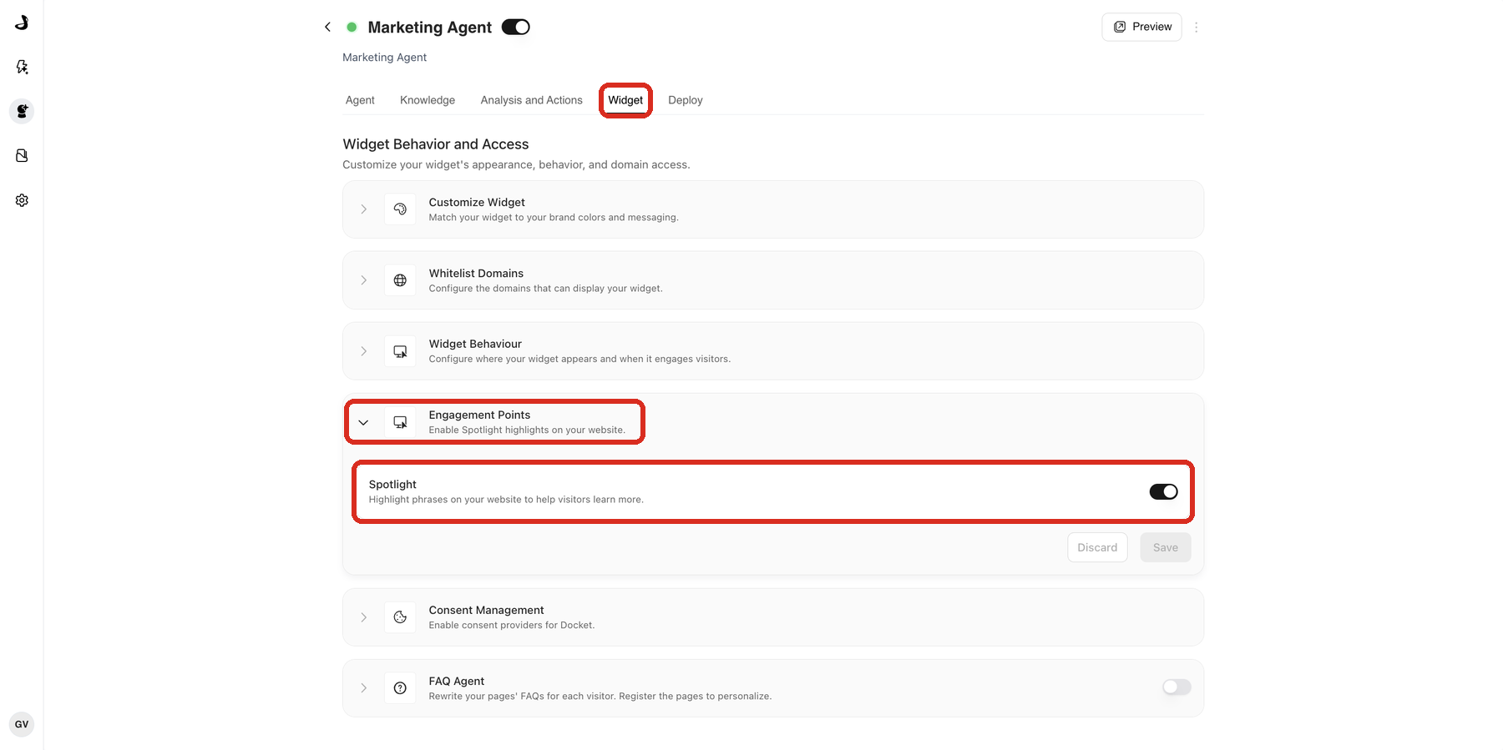Expand the Widget Behaviour section
Screen dimensions: 1503x750
tap(772, 351)
